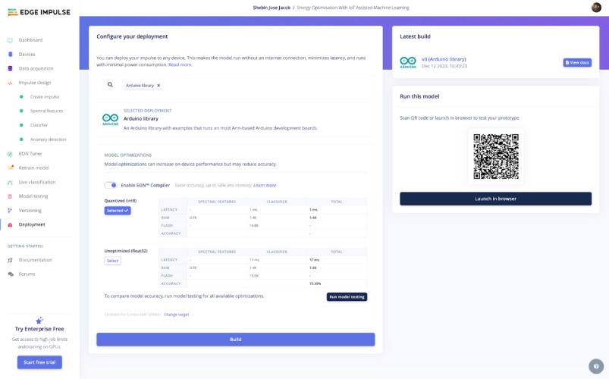The image size is (609, 379).
Task: Open Data acquisition via its sidebar icon
Action: (x=10, y=68)
